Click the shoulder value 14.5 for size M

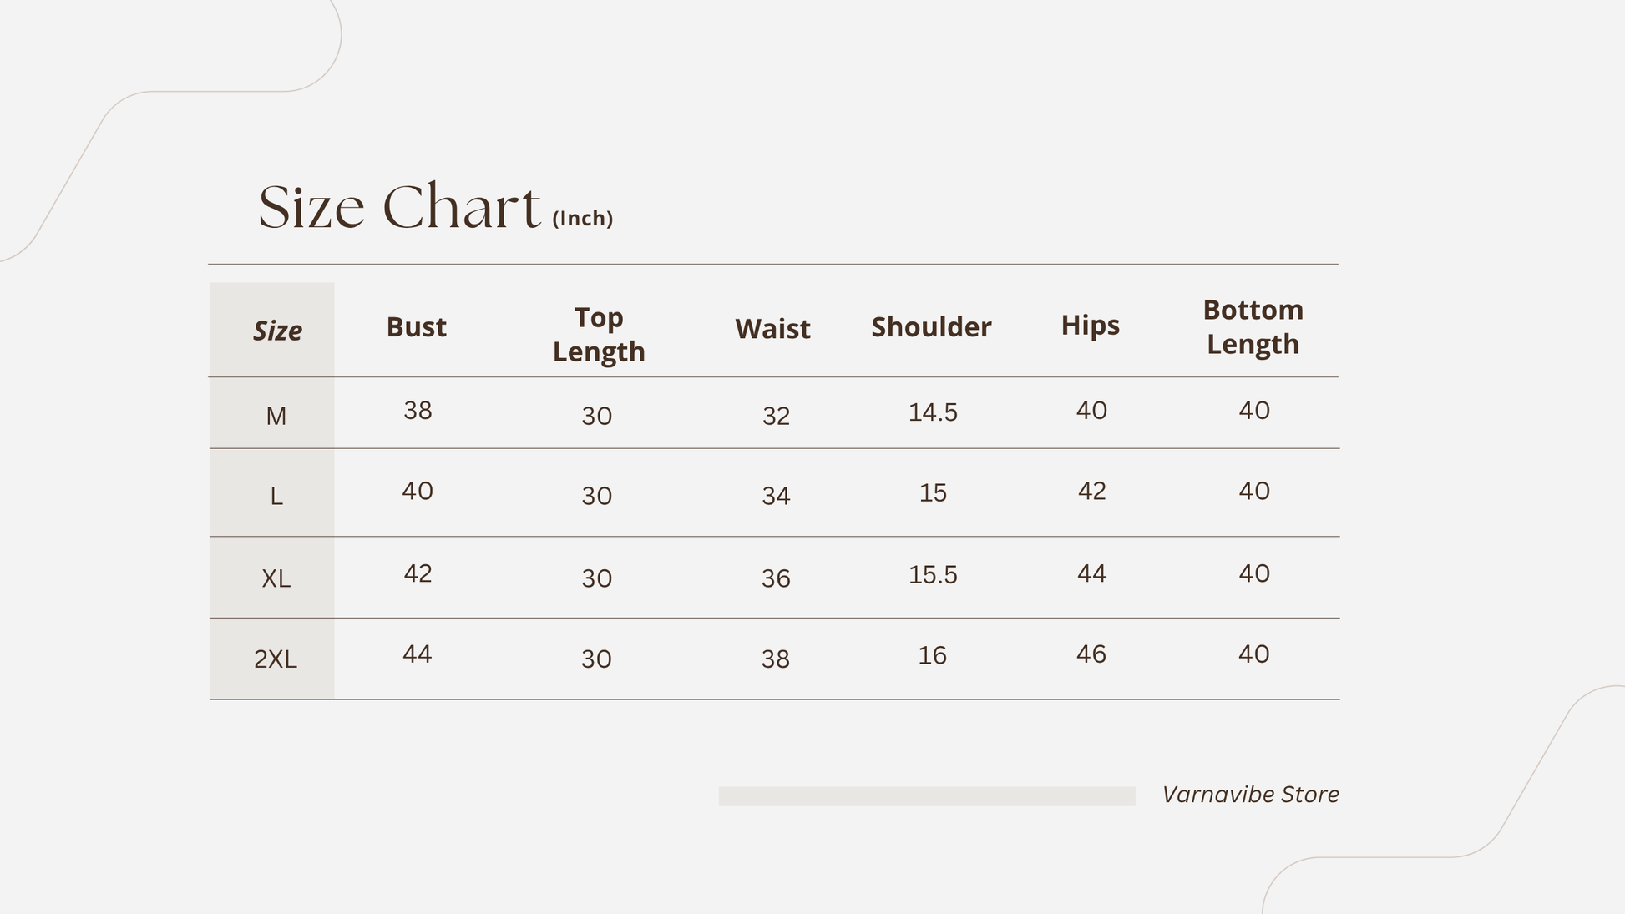point(933,412)
